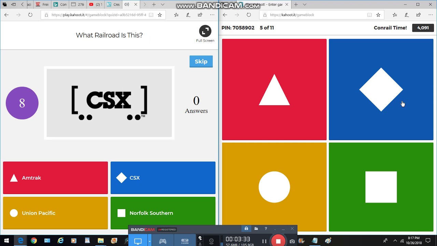
Task: Tap the green square answer tile
Action: 381,187
